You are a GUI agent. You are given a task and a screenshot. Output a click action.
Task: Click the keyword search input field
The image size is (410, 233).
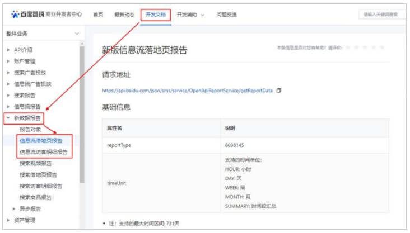(383, 15)
